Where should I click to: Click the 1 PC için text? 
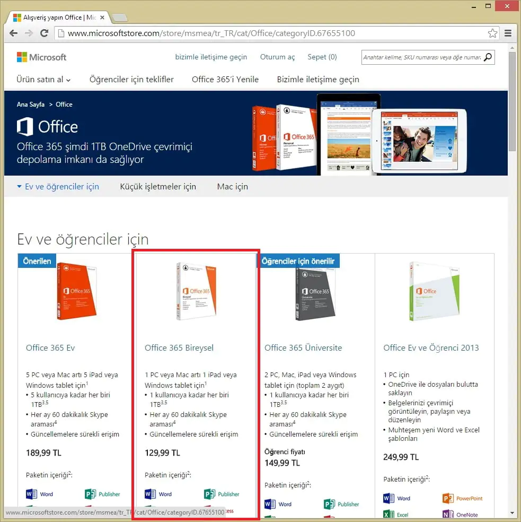pyautogui.click(x=396, y=375)
